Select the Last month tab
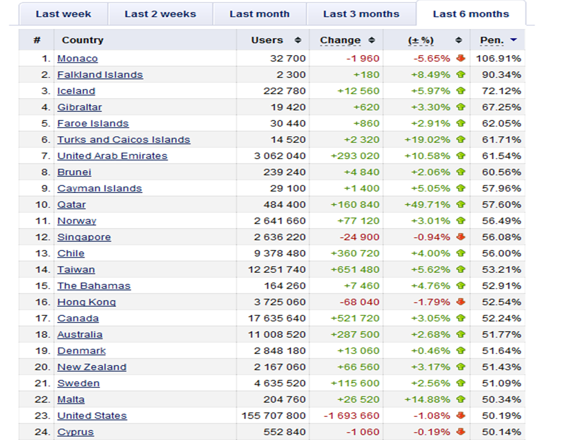 [x=259, y=14]
